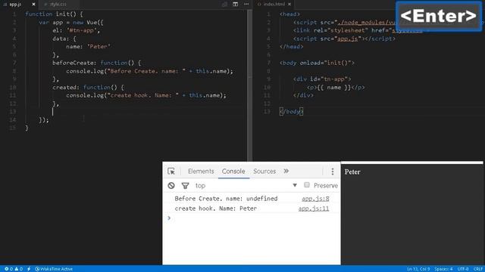Click the 'created: function()' line
485x272 pixels.
click(88, 88)
